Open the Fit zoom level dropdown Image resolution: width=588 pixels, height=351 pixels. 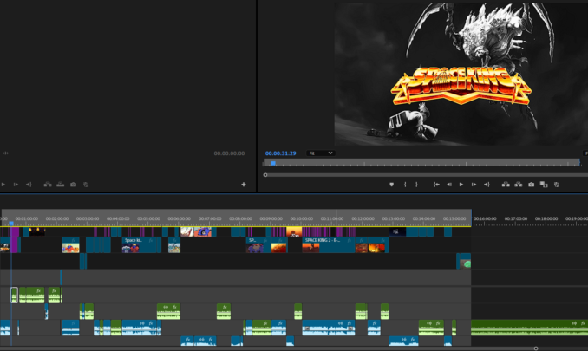[x=319, y=153]
